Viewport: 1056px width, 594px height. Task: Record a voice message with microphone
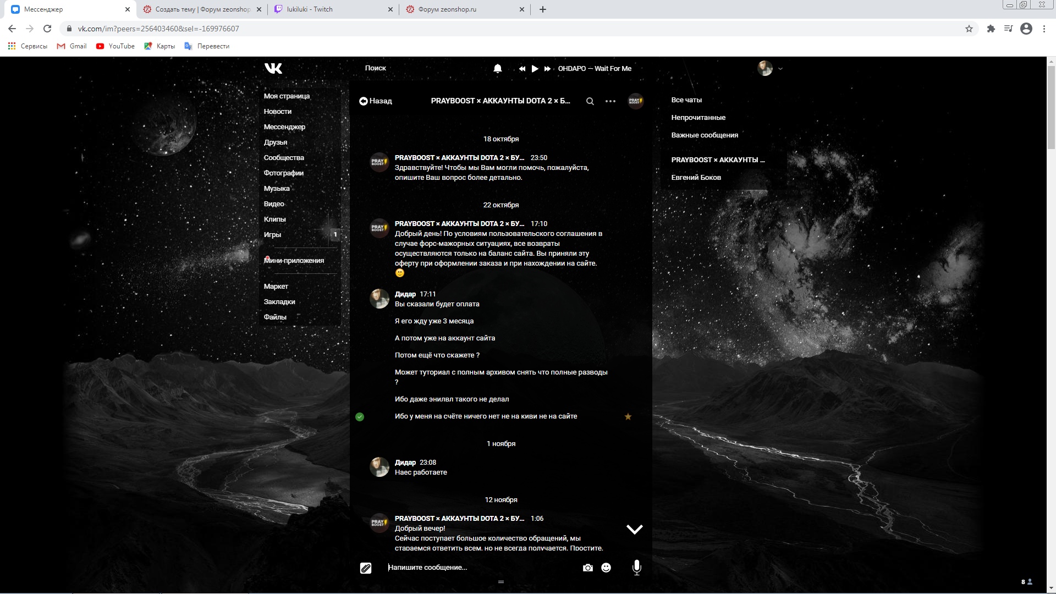(636, 568)
